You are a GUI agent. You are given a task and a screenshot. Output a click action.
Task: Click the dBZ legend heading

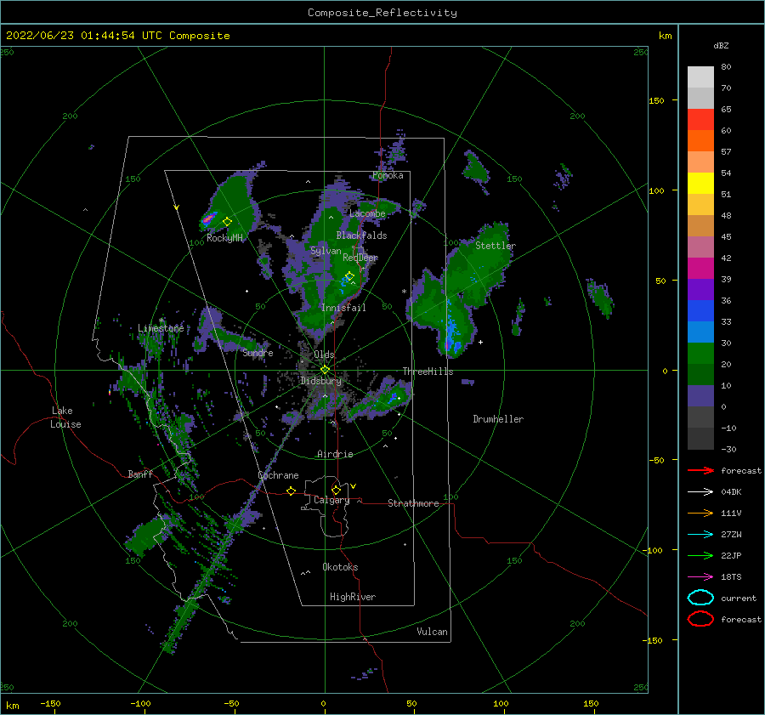pyautogui.click(x=721, y=45)
